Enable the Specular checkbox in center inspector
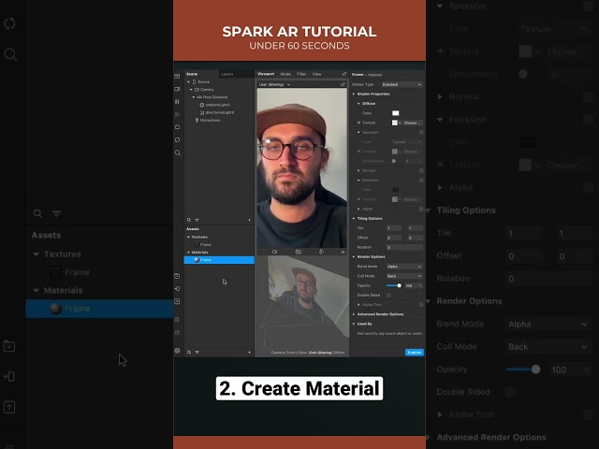 pyautogui.click(x=421, y=132)
